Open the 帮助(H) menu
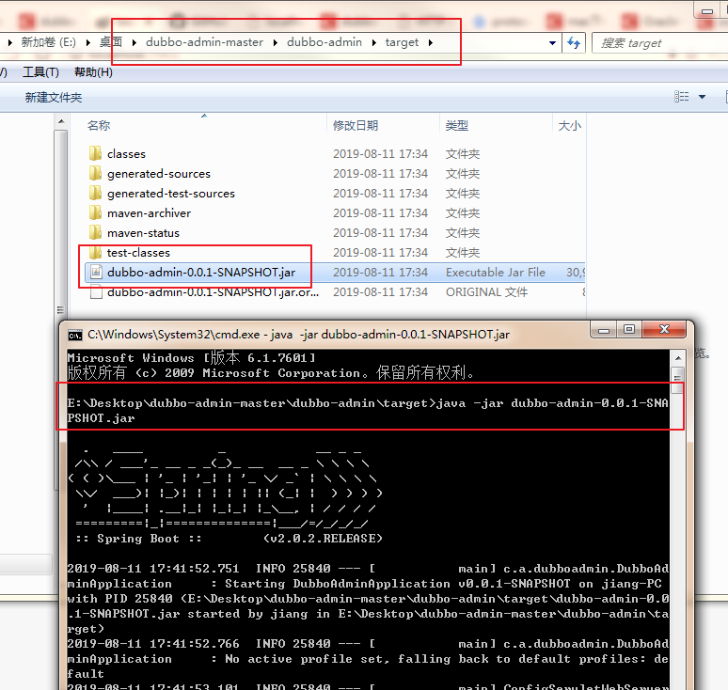 (x=93, y=72)
